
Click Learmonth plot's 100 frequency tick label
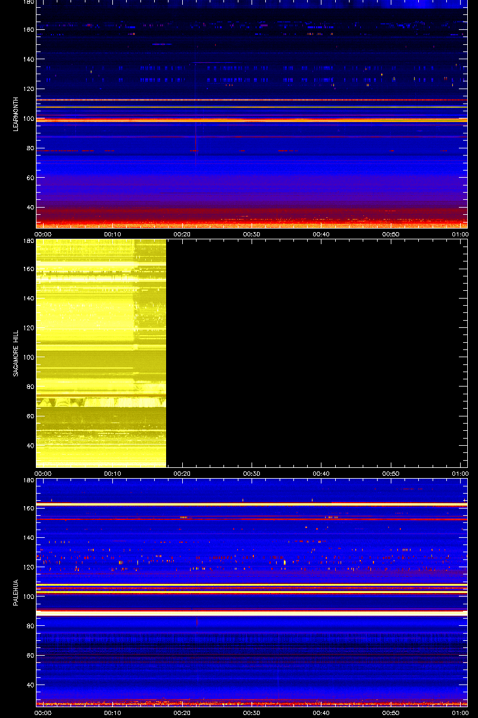click(27, 118)
